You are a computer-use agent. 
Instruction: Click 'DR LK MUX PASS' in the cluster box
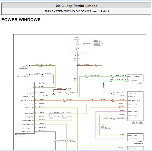(132, 80)
